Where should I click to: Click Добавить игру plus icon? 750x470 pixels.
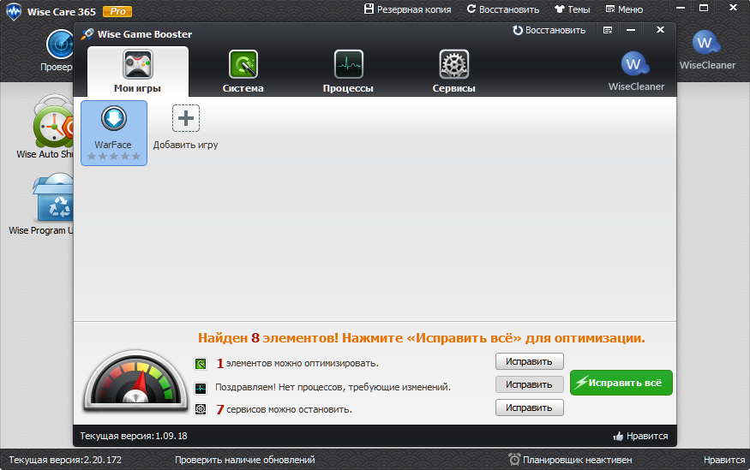pos(186,118)
